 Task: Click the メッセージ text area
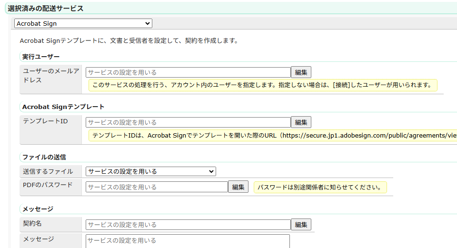pyautogui.click(x=188, y=241)
